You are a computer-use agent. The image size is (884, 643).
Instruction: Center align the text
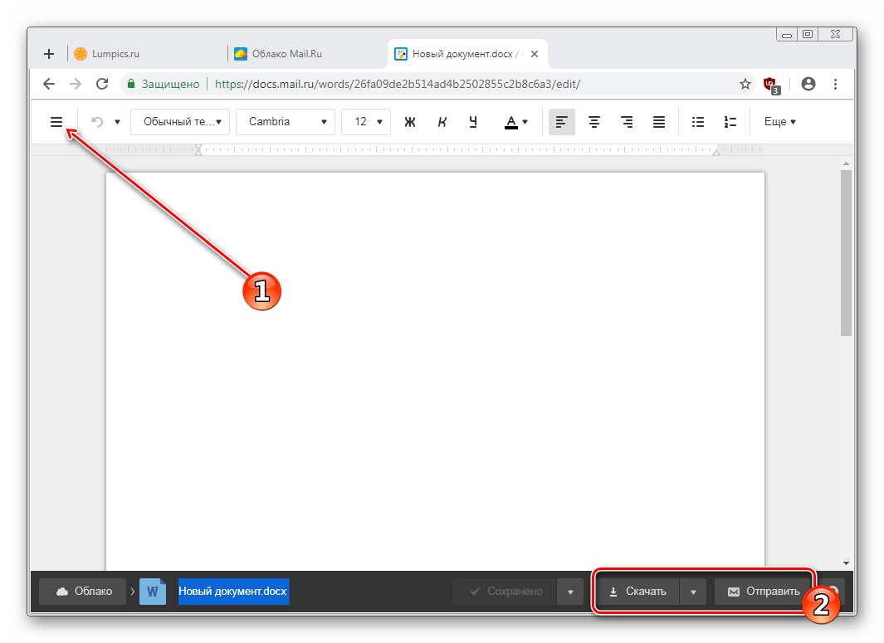point(594,122)
